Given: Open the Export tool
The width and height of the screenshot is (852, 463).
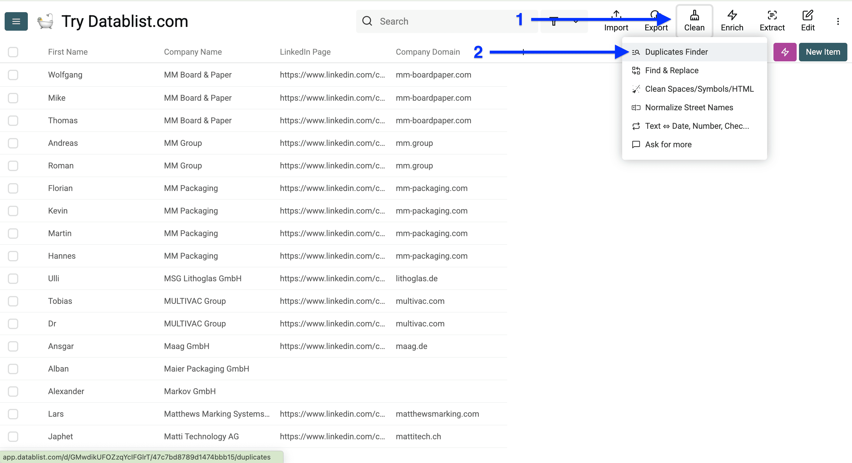Looking at the screenshot, I should click(x=656, y=21).
